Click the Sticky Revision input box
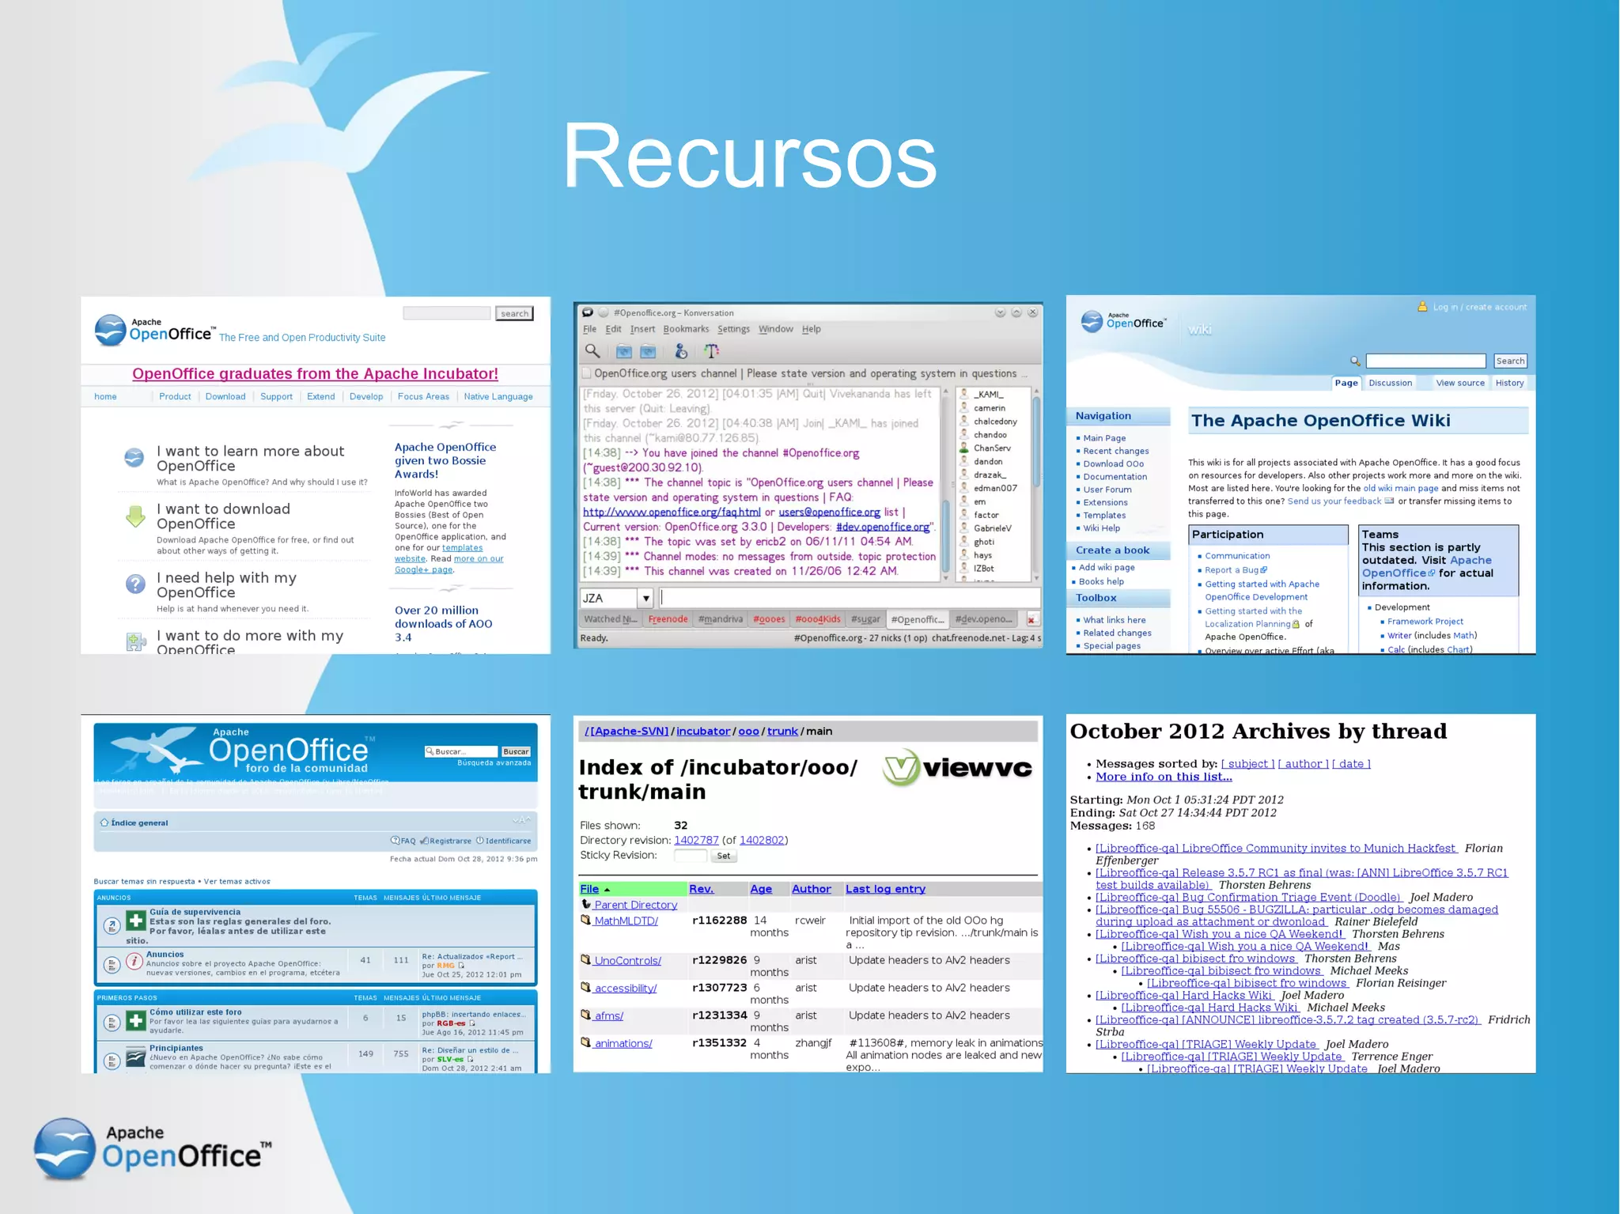Viewport: 1620px width, 1214px height. [x=690, y=856]
